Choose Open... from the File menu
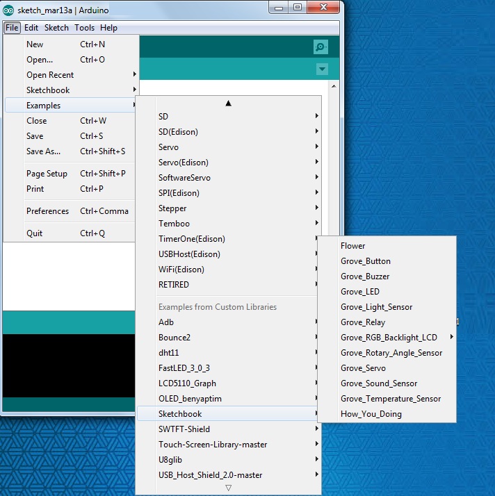Screen dimensions: 495x496 point(72,60)
